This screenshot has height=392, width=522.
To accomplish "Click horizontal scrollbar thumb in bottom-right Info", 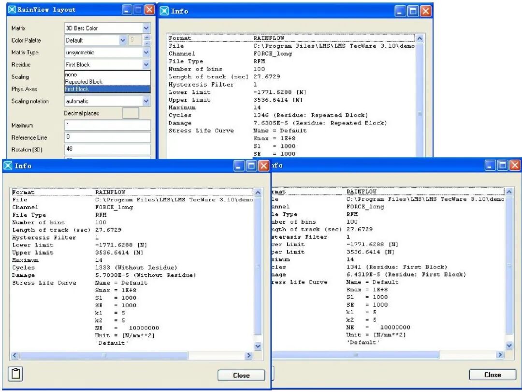I will (x=355, y=355).
